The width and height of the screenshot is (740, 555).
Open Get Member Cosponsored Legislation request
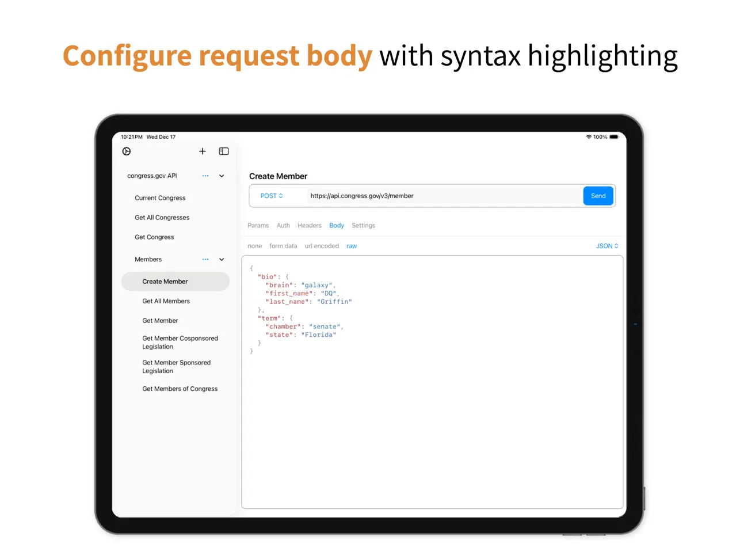[x=180, y=343]
